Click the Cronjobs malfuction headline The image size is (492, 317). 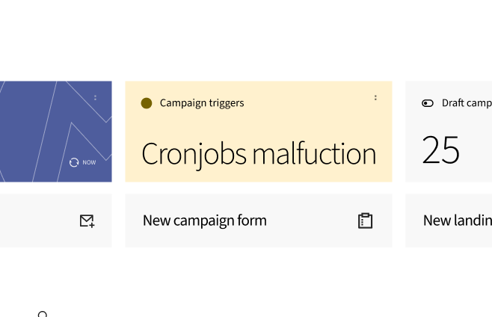258,153
